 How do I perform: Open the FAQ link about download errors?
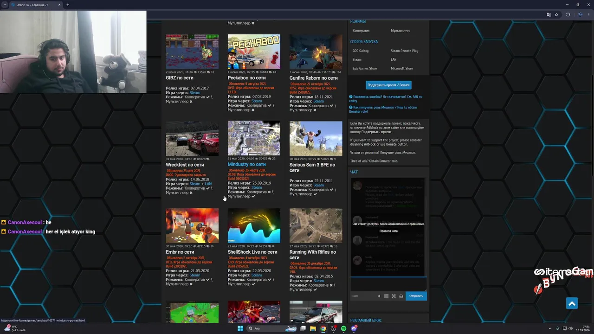pos(386,99)
